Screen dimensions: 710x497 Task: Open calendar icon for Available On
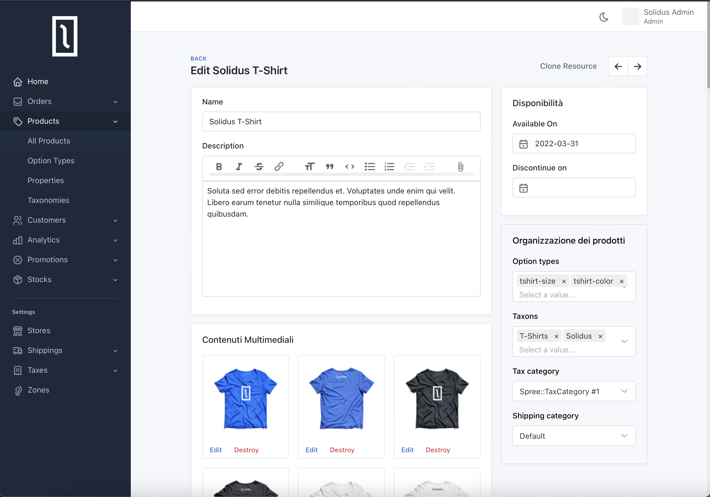[x=523, y=144]
